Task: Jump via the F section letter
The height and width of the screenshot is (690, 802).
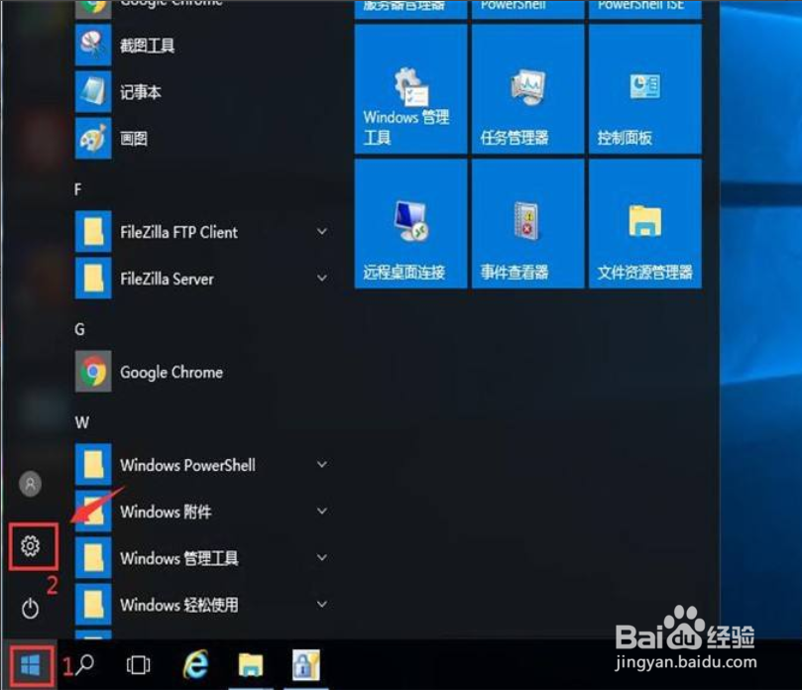Action: click(77, 189)
